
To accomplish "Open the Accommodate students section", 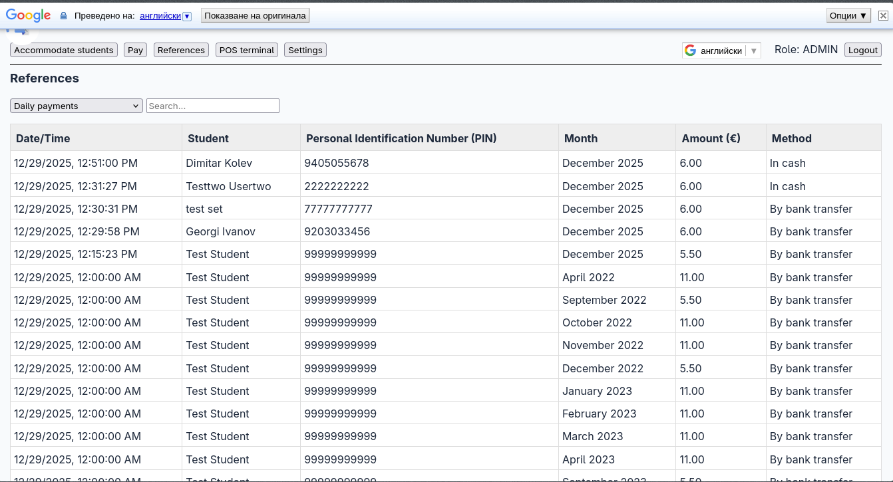I will [64, 50].
